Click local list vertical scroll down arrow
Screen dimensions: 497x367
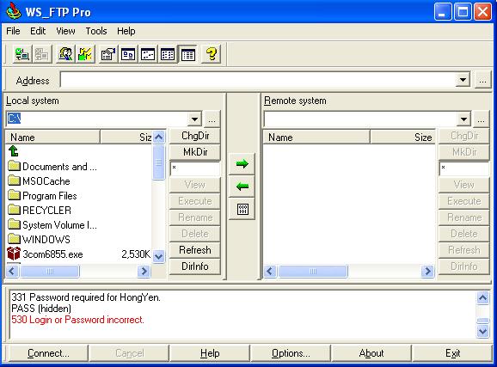click(x=158, y=256)
